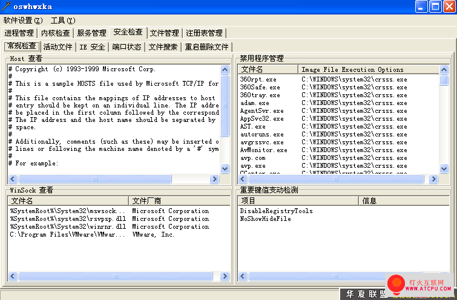Select the AvMonitor.exe entry
457x300 pixels.
(x=338, y=150)
